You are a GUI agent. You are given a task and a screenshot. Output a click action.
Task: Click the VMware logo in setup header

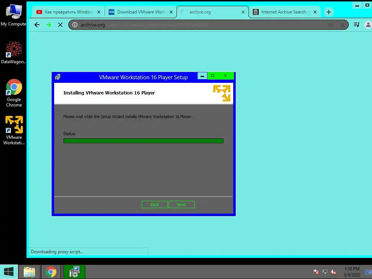[x=222, y=93]
